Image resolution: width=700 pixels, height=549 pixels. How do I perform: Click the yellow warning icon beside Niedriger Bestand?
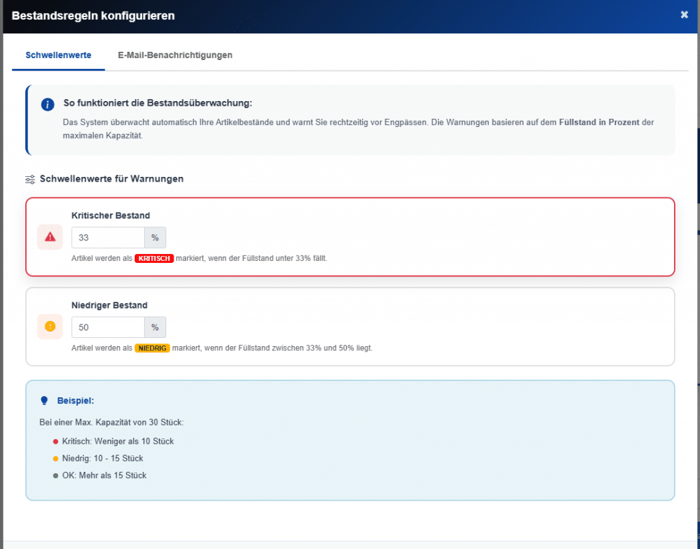[x=50, y=326]
